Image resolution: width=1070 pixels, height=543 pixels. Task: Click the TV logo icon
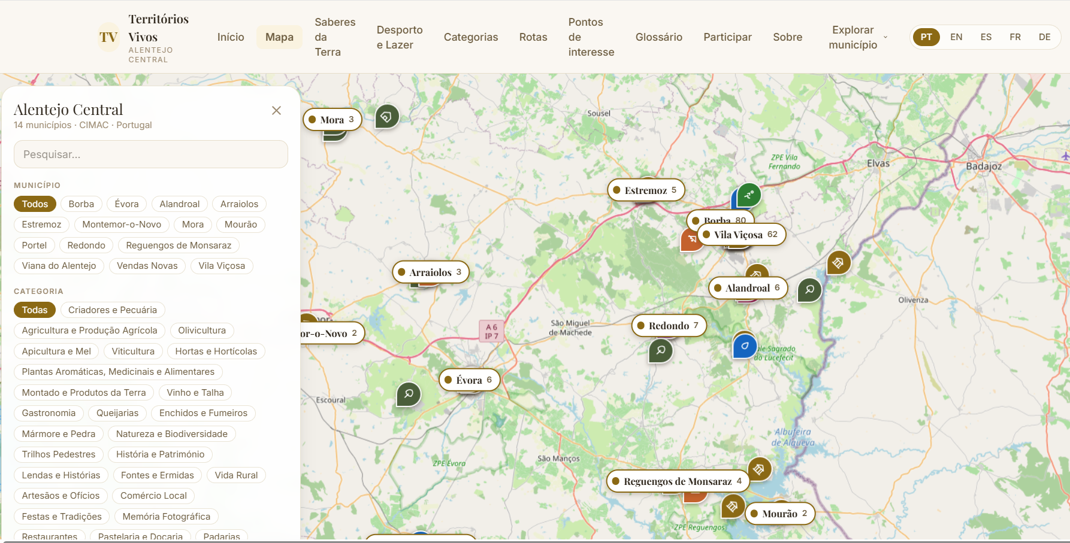pyautogui.click(x=108, y=37)
